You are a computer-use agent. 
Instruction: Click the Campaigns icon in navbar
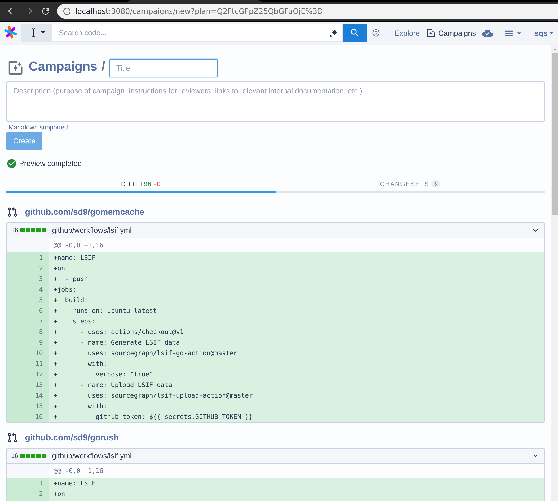click(430, 33)
